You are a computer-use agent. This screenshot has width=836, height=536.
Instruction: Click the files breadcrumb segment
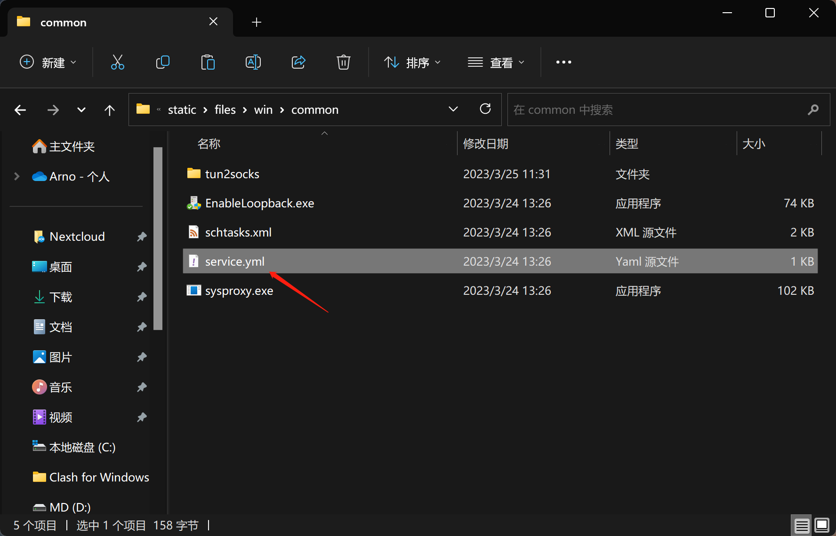point(225,110)
